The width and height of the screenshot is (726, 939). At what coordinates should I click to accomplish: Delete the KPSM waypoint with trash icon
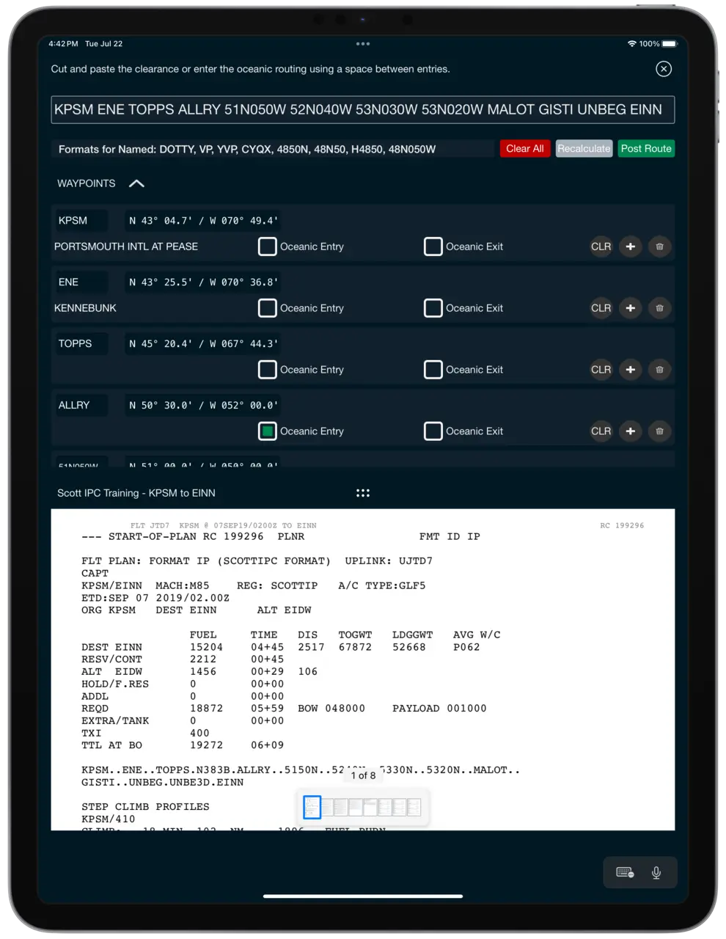point(659,246)
